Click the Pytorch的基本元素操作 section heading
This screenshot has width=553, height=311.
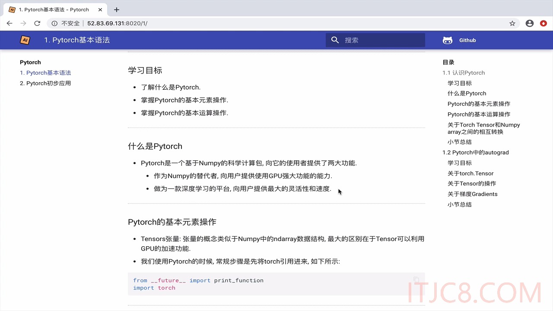(172, 222)
